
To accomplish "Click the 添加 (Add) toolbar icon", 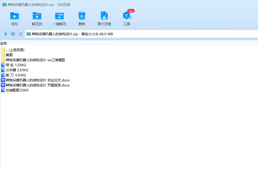I will (15, 16).
